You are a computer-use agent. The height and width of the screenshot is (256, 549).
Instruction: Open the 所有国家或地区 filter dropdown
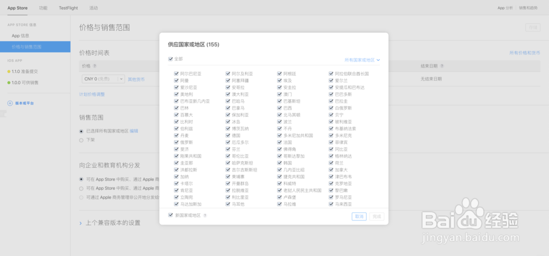point(362,60)
